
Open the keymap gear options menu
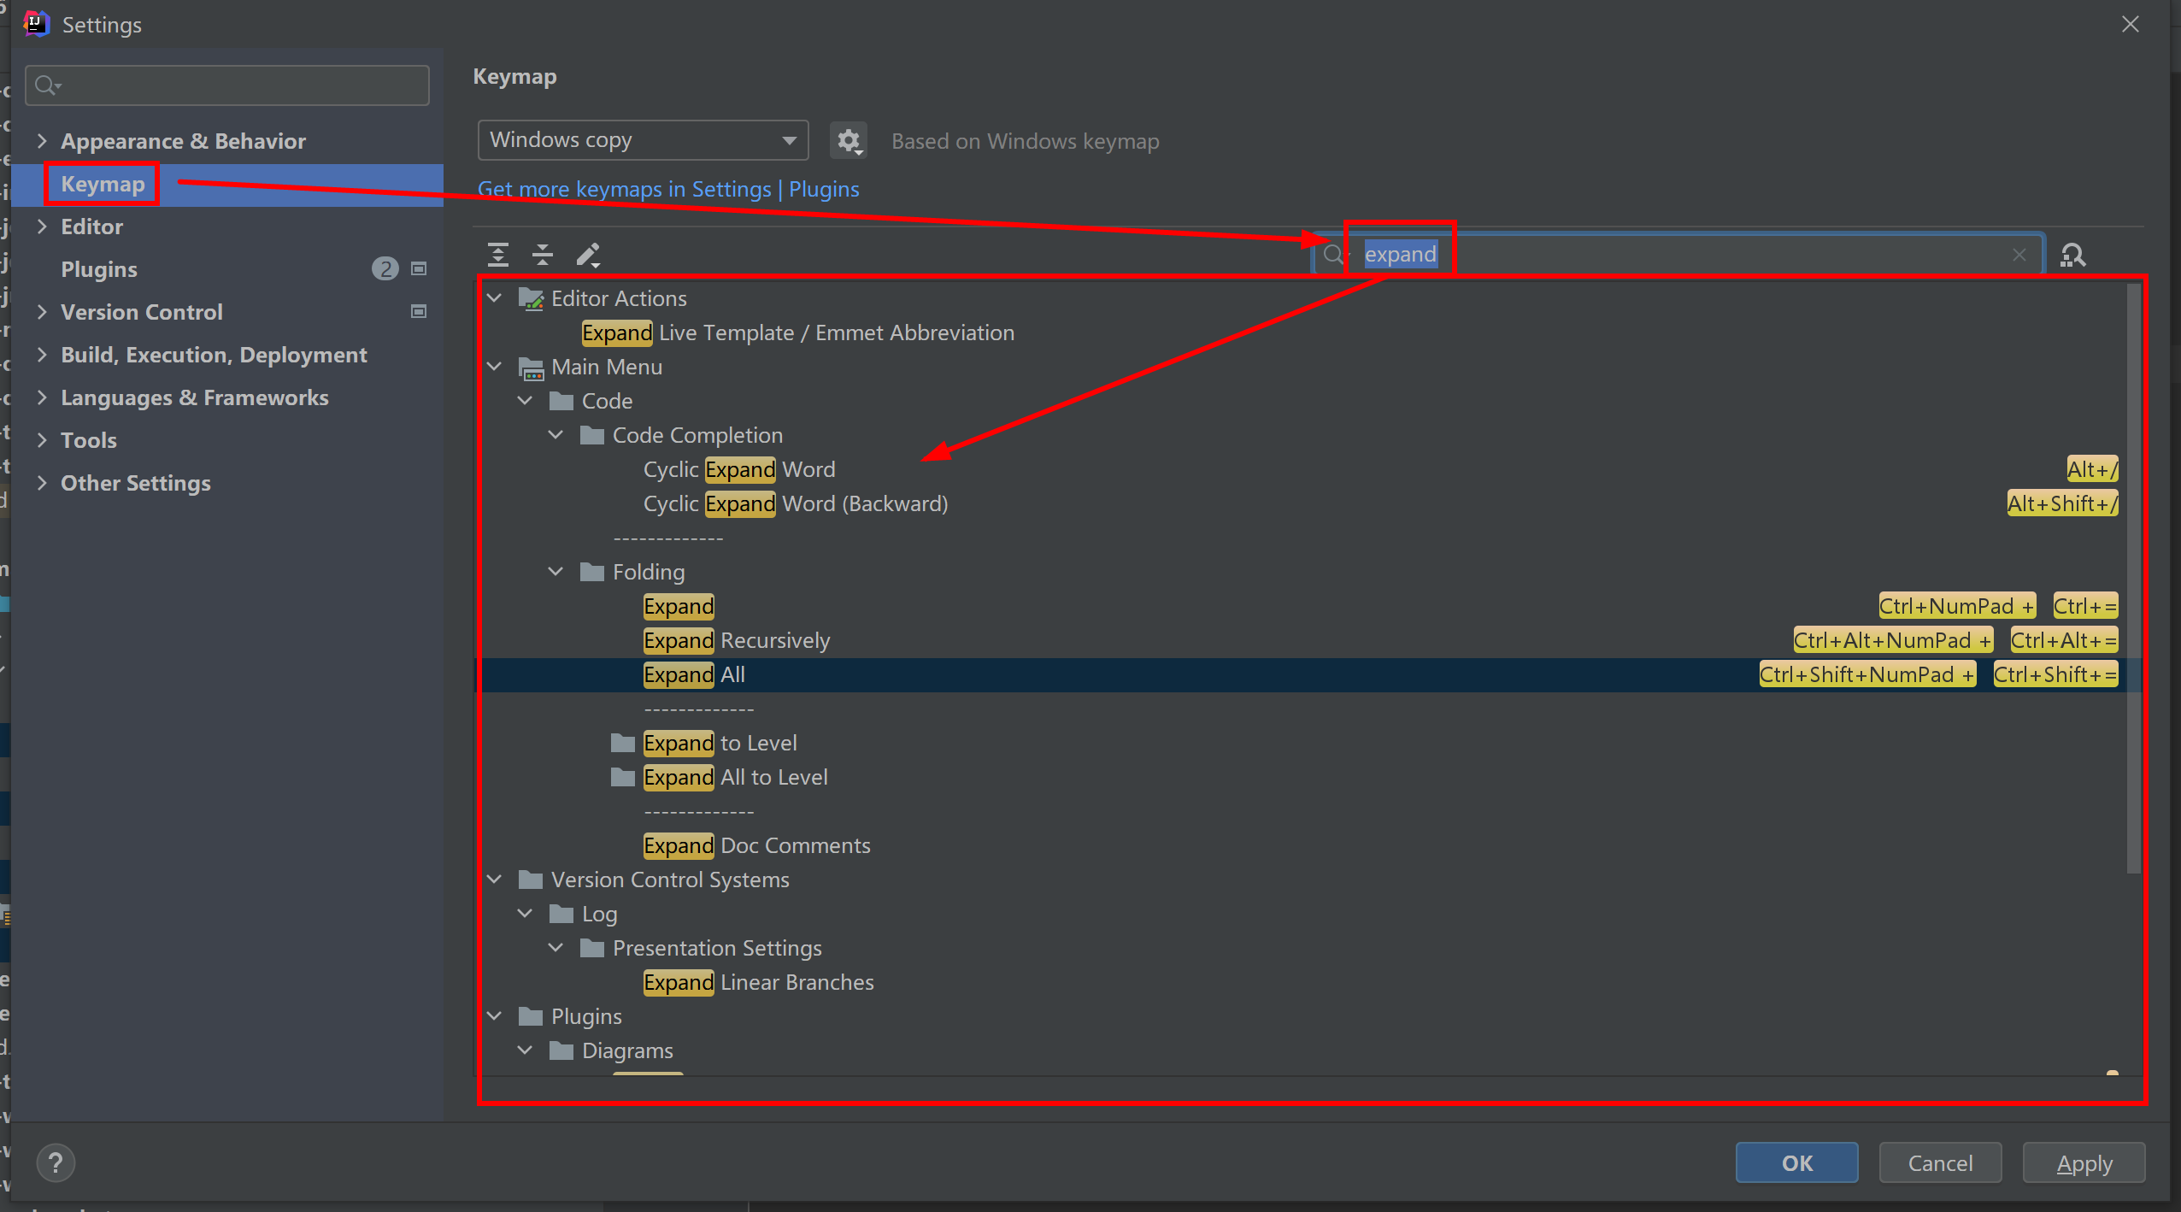tap(848, 140)
